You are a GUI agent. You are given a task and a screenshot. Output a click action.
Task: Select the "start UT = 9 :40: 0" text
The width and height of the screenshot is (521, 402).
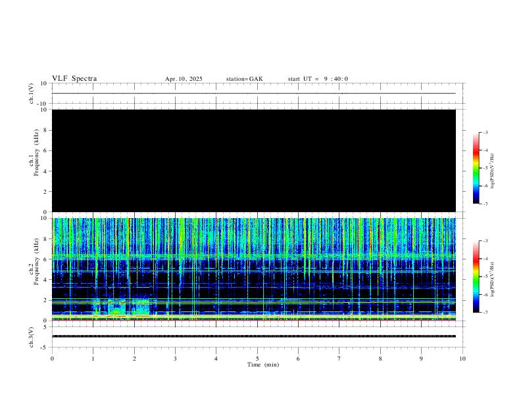(318, 79)
